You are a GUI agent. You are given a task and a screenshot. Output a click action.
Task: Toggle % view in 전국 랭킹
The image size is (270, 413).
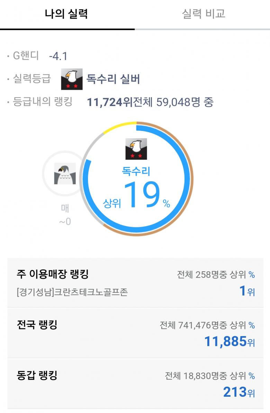tap(252, 325)
